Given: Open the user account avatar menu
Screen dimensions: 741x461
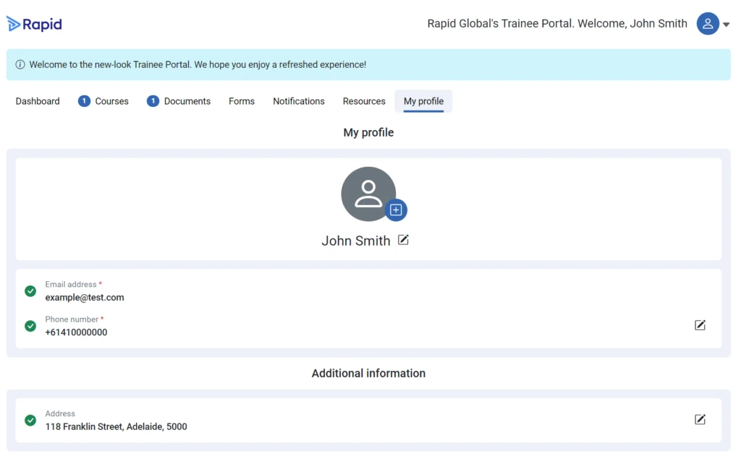Looking at the screenshot, I should click(708, 24).
